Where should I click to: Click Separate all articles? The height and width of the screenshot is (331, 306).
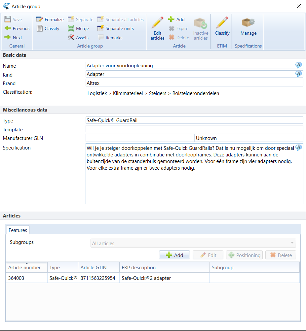pos(121,19)
